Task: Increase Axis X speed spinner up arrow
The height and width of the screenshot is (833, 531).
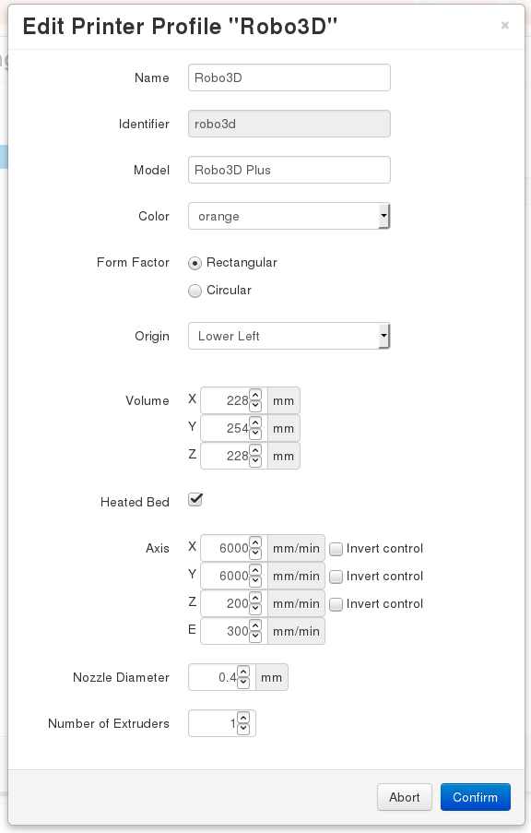Action: point(255,543)
